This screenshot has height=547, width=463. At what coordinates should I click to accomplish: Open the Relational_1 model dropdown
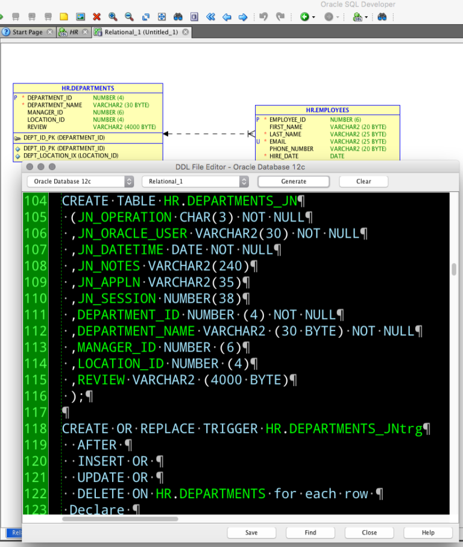point(195,182)
